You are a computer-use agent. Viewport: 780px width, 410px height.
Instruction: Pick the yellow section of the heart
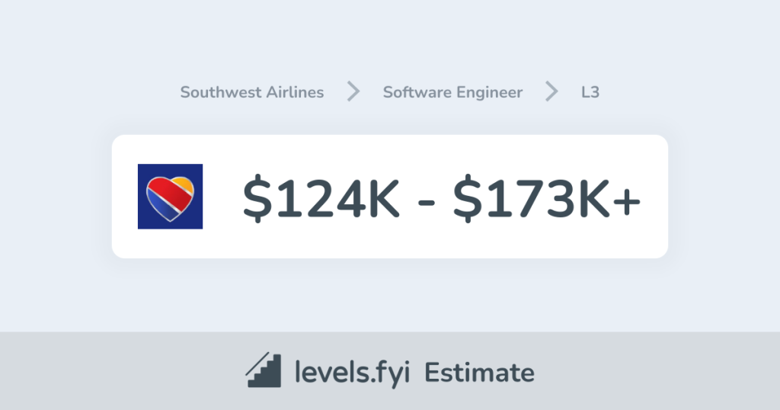pos(186,184)
